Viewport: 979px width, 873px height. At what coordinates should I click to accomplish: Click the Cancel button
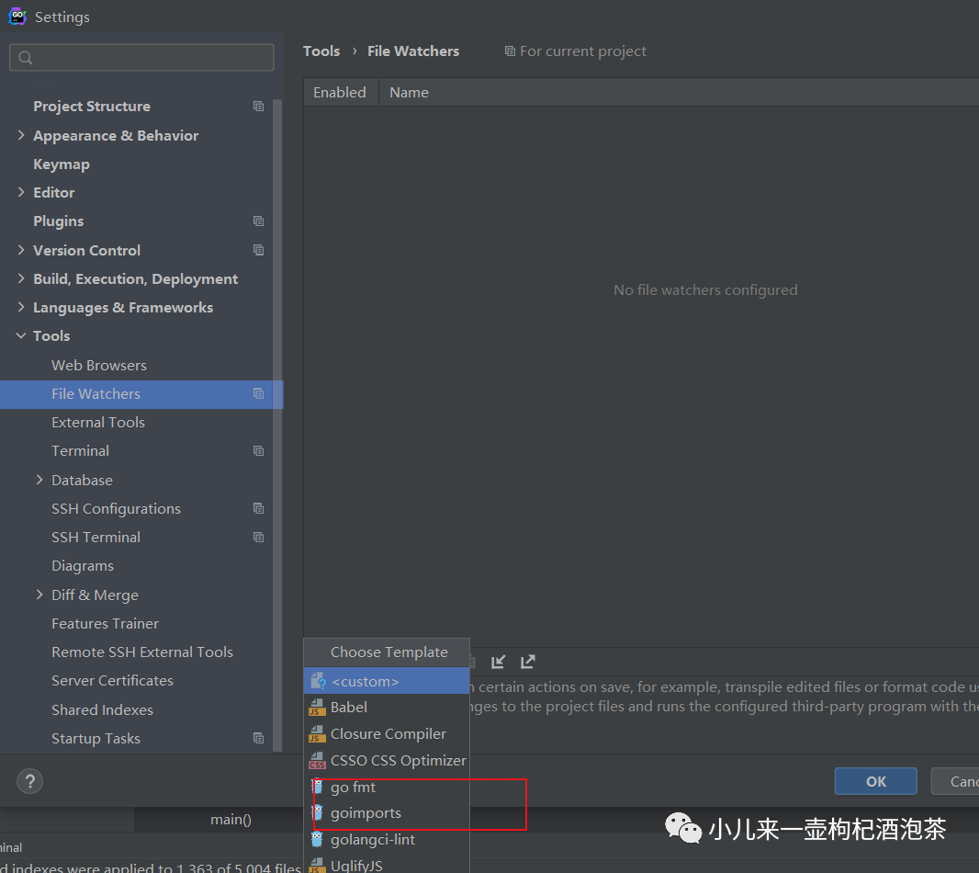(955, 781)
